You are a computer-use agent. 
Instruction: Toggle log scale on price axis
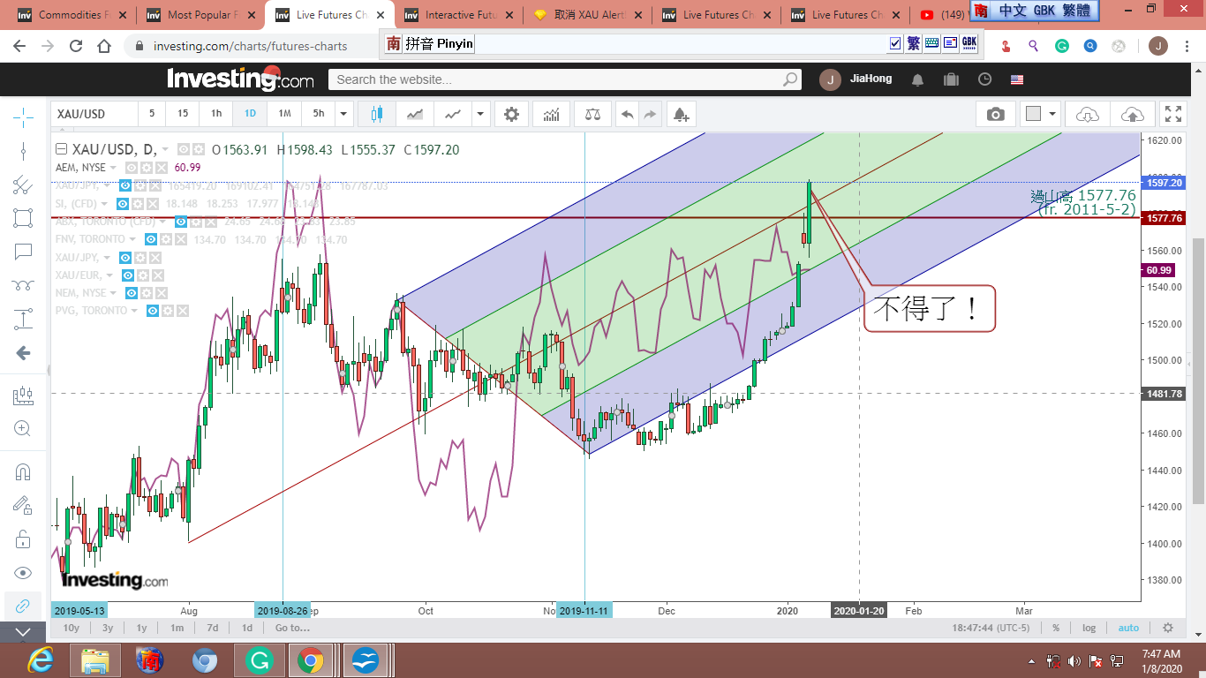click(1089, 628)
